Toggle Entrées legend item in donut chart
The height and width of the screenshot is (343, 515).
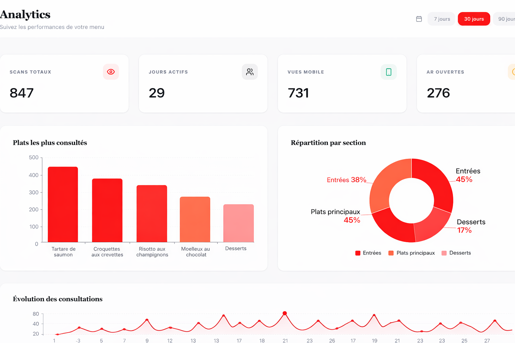click(x=368, y=253)
